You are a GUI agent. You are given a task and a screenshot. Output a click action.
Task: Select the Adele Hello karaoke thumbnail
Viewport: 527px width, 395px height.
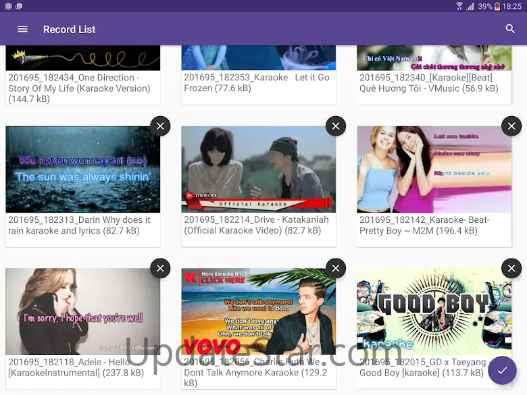82,311
